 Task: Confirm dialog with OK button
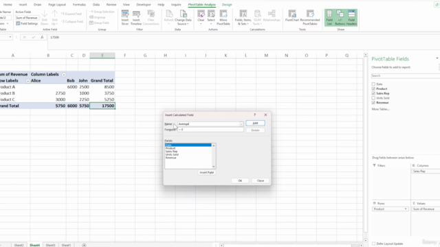click(240, 180)
